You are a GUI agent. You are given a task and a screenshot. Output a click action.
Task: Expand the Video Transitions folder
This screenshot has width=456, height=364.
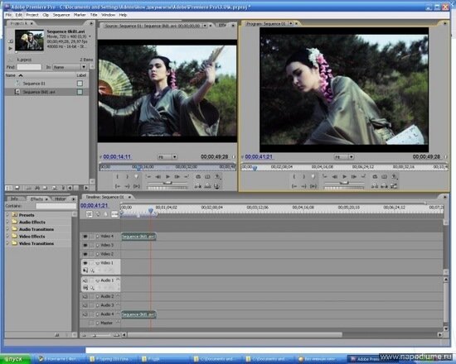7,243
